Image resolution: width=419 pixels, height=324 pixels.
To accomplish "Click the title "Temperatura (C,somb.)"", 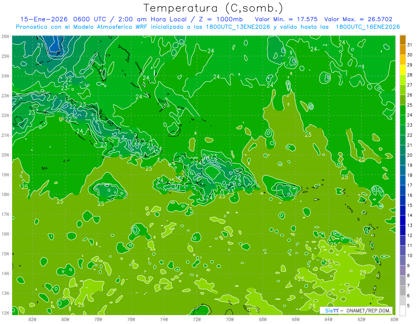I will [x=213, y=8].
